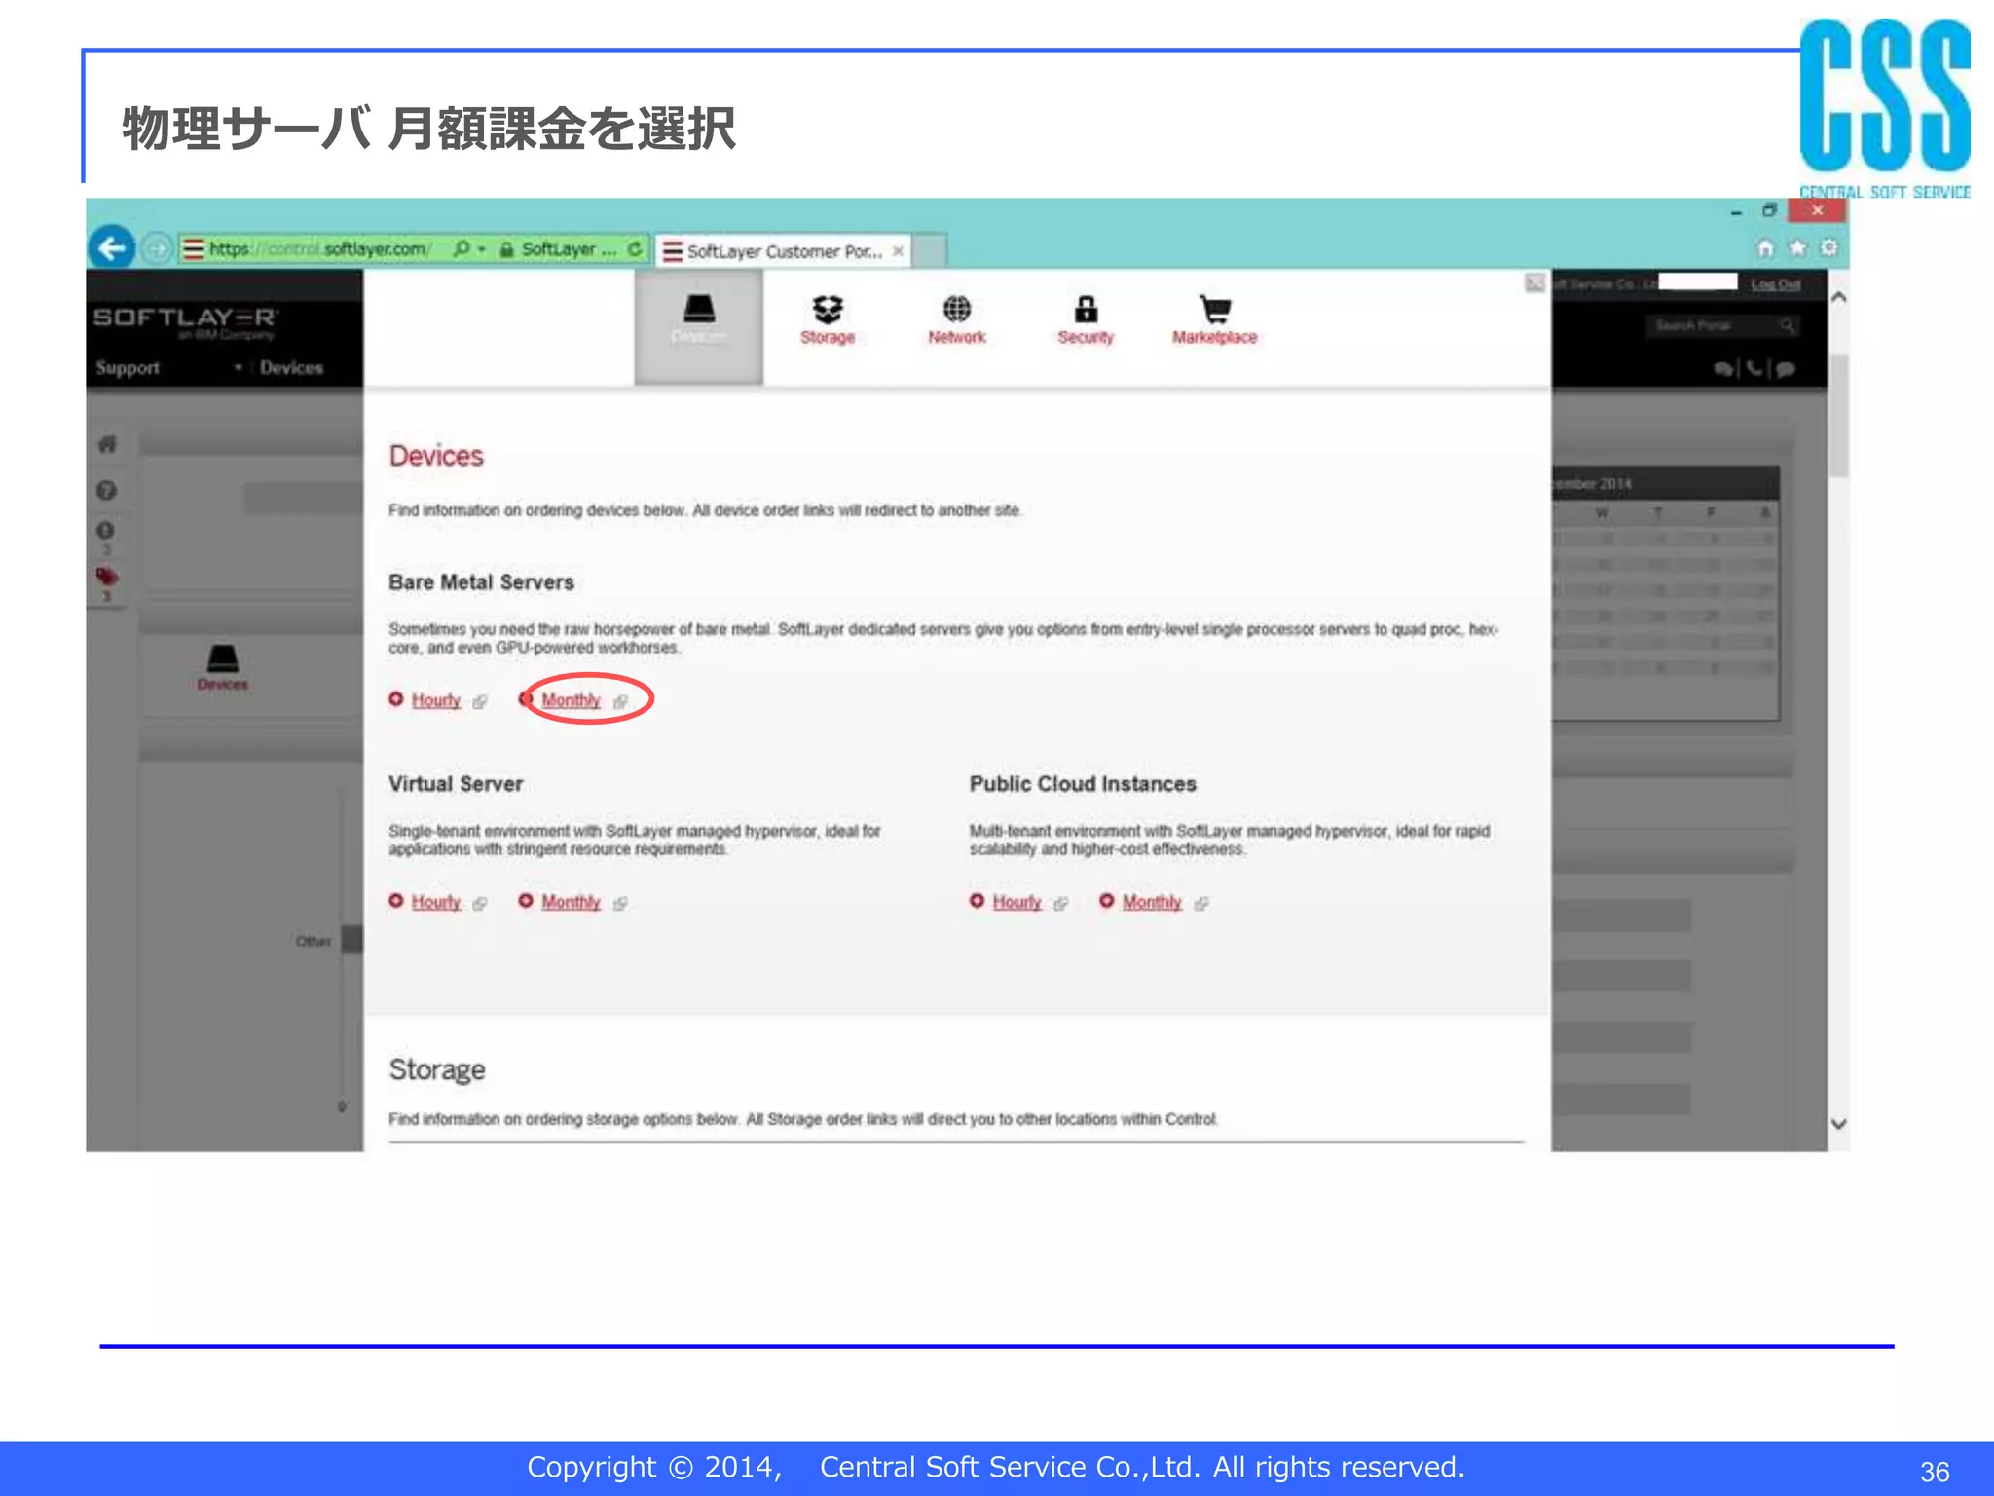Viewport: 1994px width, 1496px height.
Task: Click the home icon in left sidebar
Action: (107, 444)
